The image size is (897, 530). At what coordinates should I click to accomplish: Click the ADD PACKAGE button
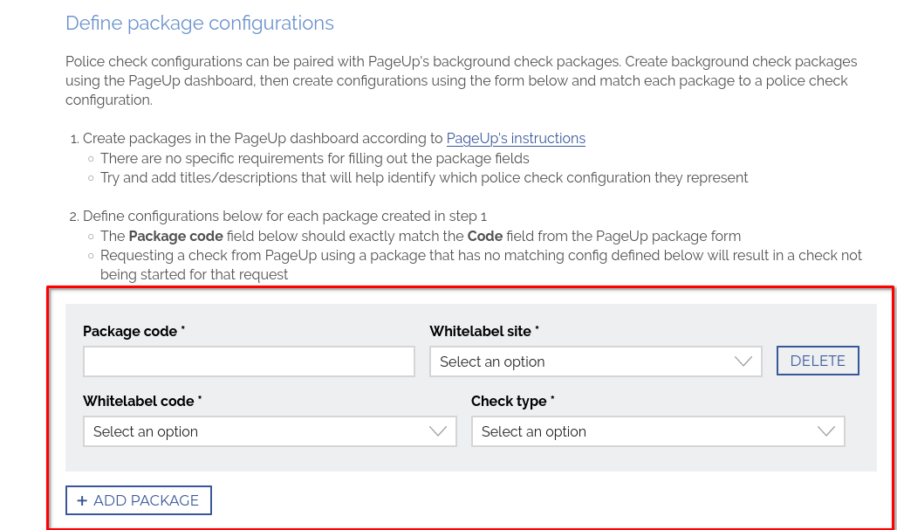[139, 500]
